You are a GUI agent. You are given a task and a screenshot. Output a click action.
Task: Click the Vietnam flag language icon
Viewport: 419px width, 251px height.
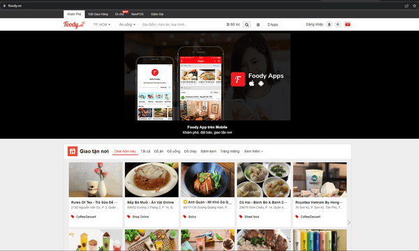coord(347,24)
